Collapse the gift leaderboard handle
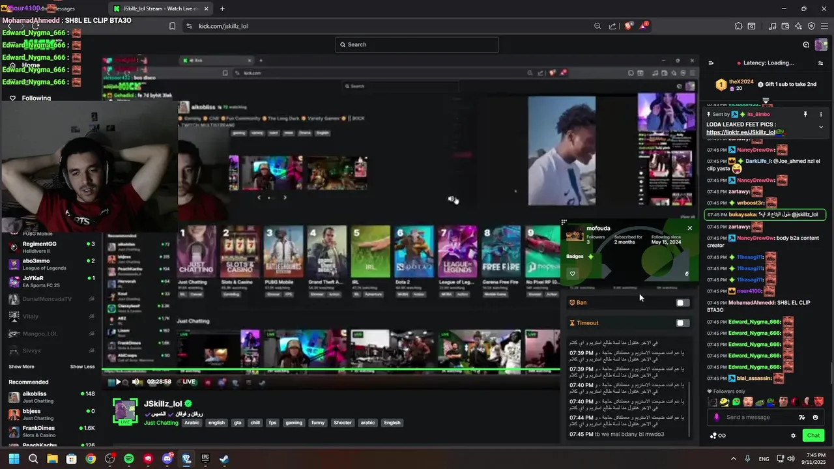Image resolution: width=834 pixels, height=469 pixels. point(766,100)
